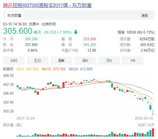Select the 日K chart tab
Viewport: 158px width, 139px height.
click(61, 61)
